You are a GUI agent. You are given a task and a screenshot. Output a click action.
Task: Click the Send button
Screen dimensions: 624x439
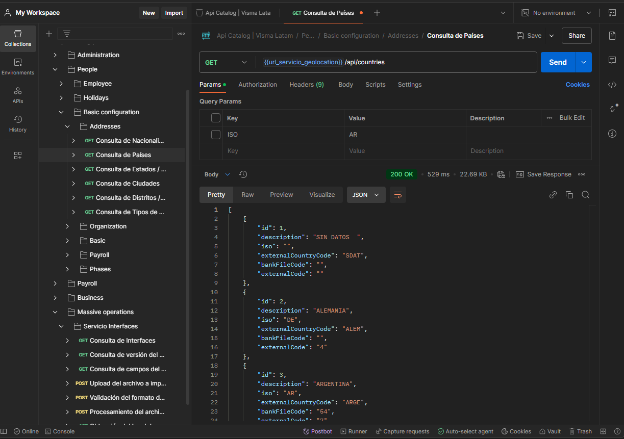pyautogui.click(x=558, y=62)
